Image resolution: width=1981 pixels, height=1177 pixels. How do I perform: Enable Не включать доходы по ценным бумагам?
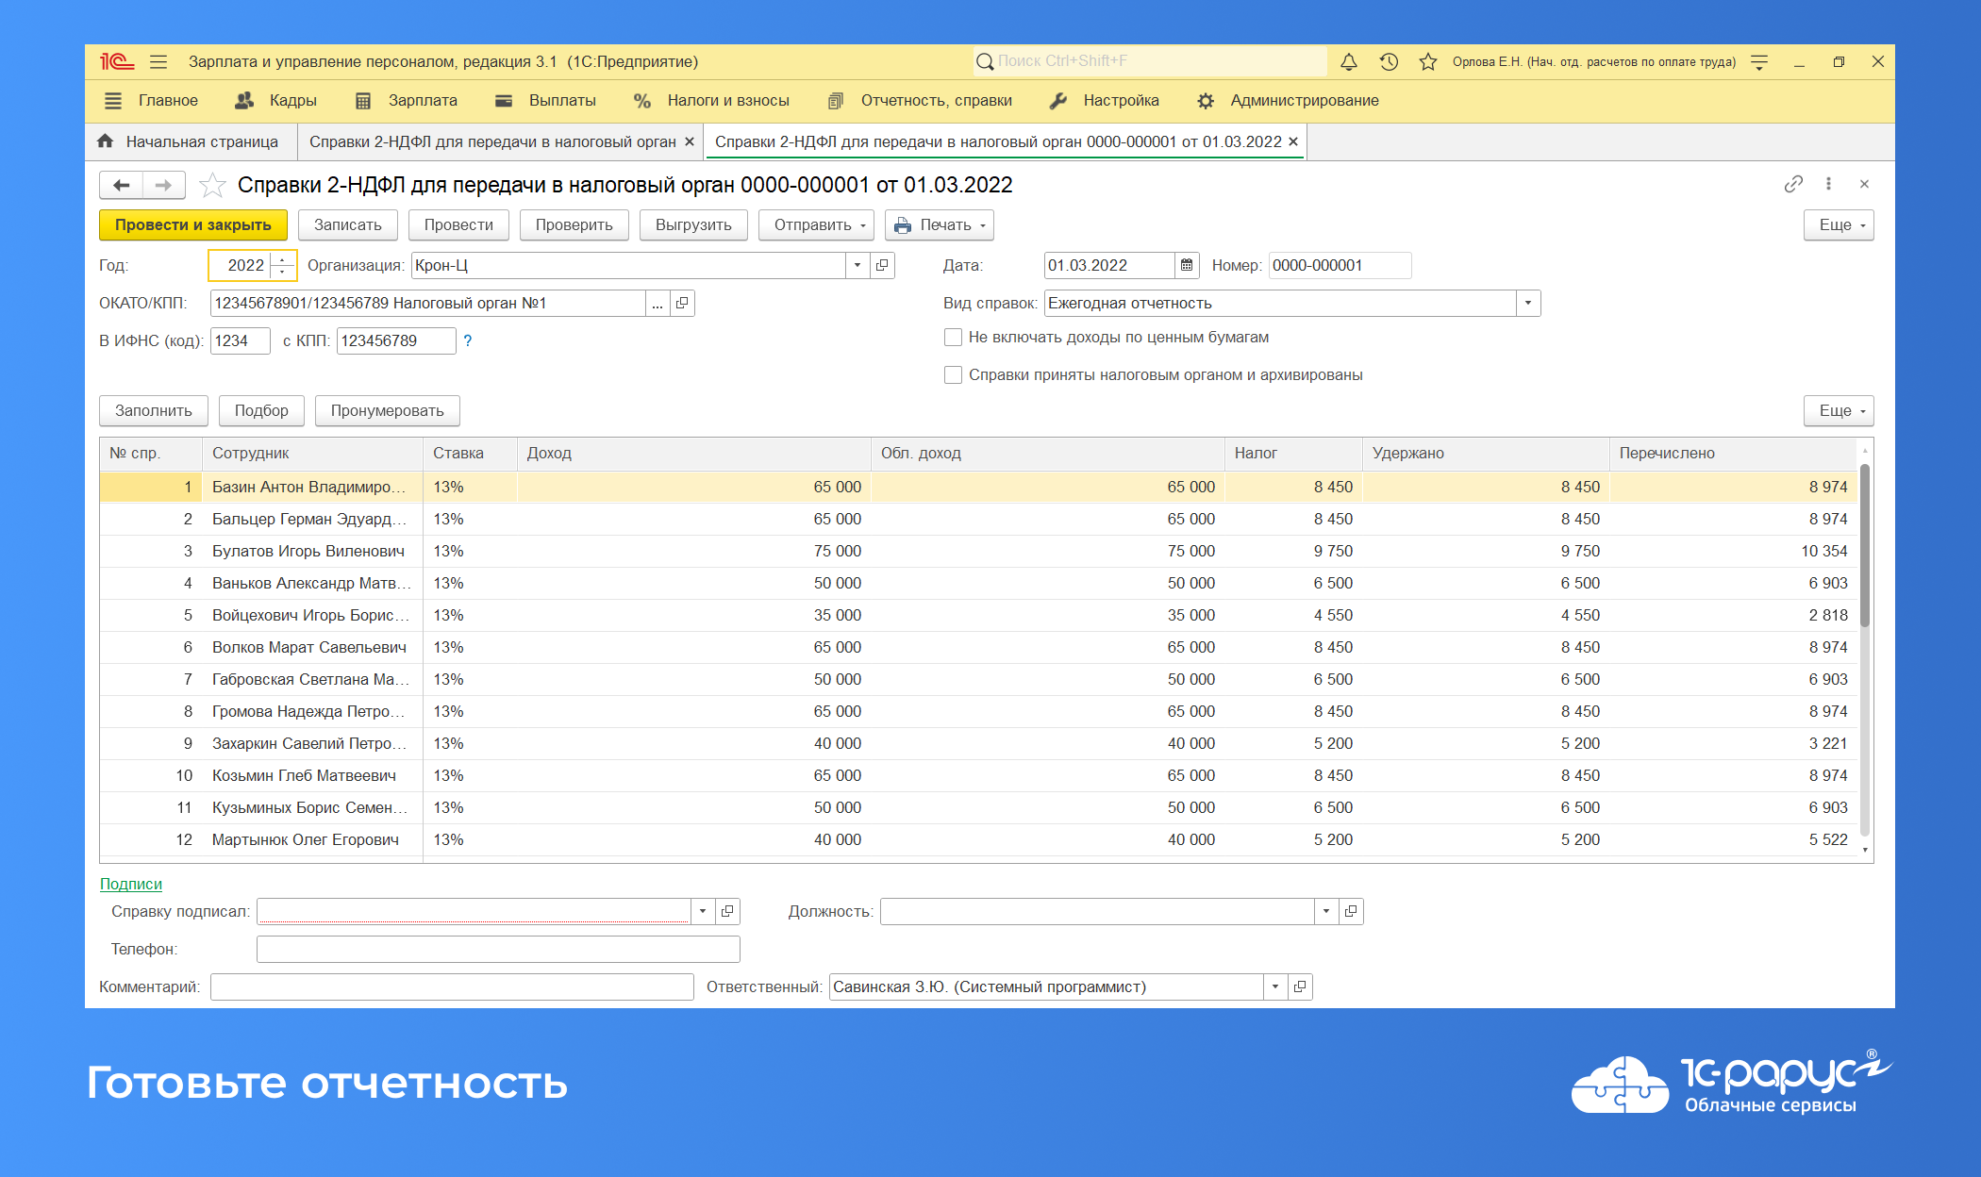[953, 337]
